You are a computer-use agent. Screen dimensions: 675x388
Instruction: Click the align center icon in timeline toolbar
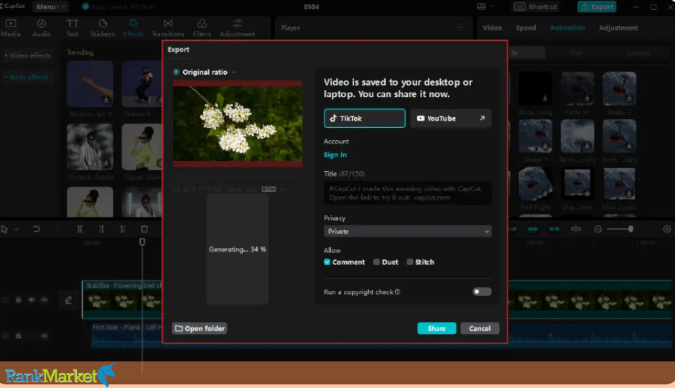pos(576,229)
